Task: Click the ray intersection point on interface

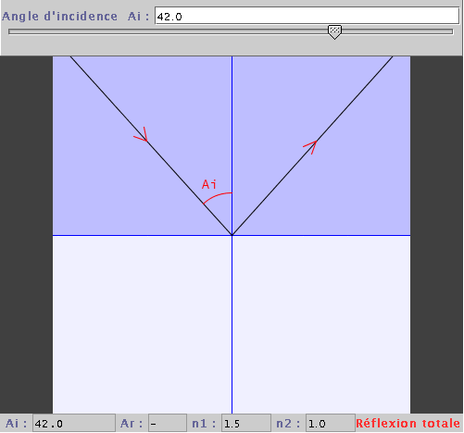Action: pos(232,235)
